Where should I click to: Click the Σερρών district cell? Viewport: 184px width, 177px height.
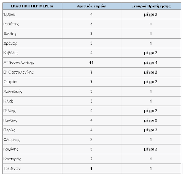click(x=32, y=82)
